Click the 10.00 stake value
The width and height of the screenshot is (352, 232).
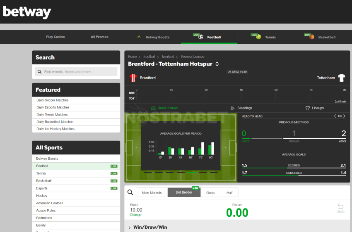[136, 210]
